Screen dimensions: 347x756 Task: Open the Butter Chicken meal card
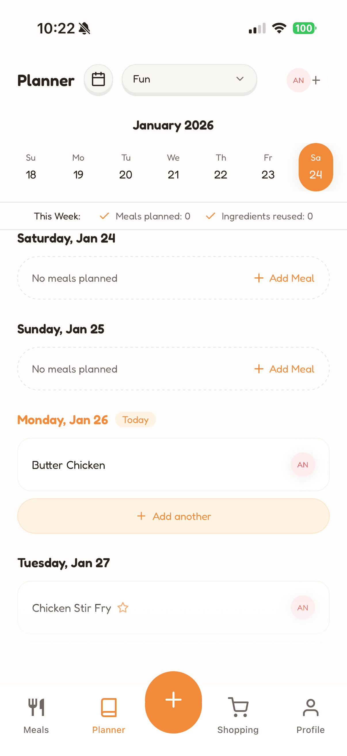point(146,464)
